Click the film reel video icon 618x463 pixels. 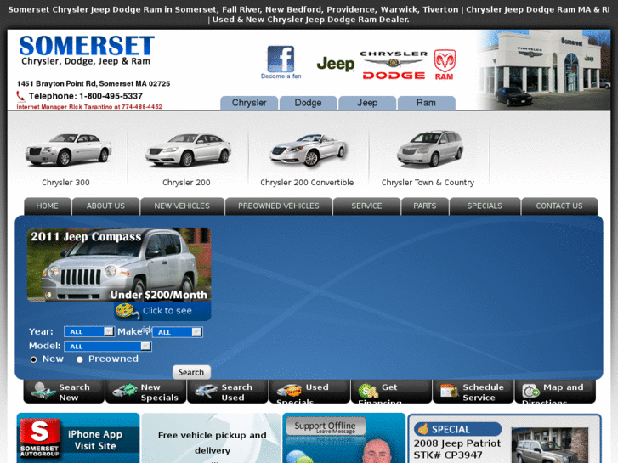tap(127, 311)
